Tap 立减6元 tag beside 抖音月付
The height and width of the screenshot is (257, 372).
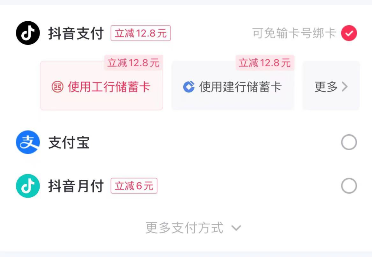[x=134, y=186]
